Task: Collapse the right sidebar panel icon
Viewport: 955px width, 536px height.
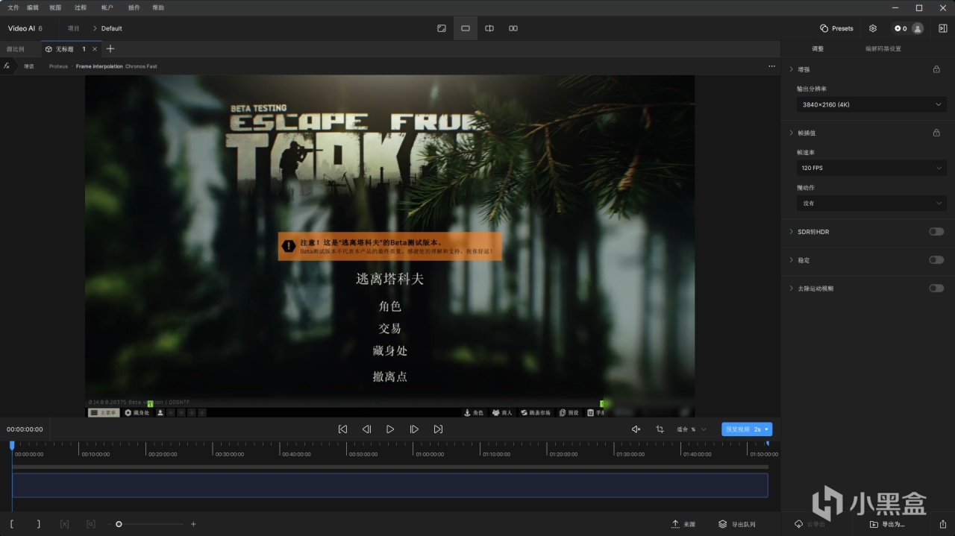Action: 942,28
